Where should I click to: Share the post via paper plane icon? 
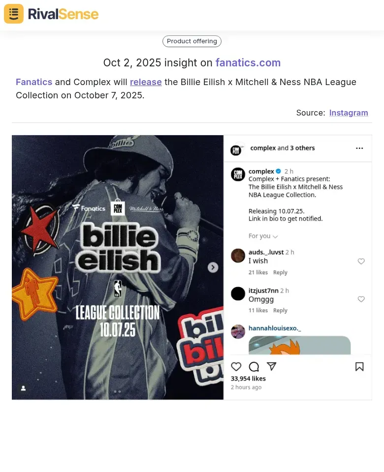pyautogui.click(x=272, y=366)
